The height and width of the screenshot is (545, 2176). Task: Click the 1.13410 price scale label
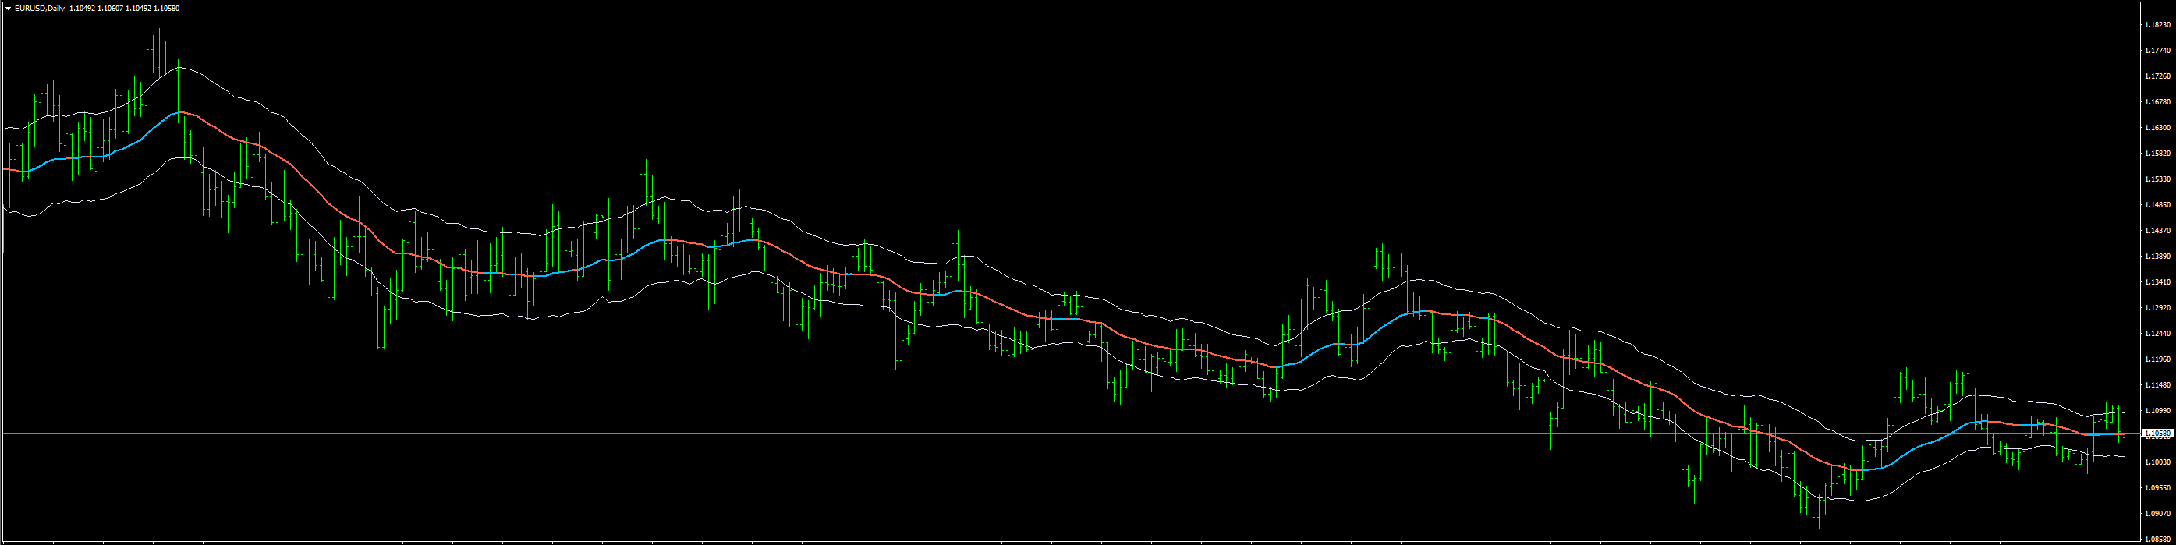(2157, 282)
